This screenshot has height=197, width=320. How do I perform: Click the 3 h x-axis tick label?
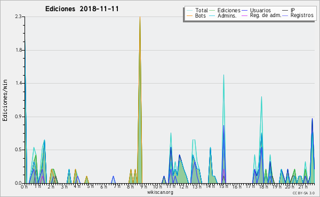(x=65, y=187)
